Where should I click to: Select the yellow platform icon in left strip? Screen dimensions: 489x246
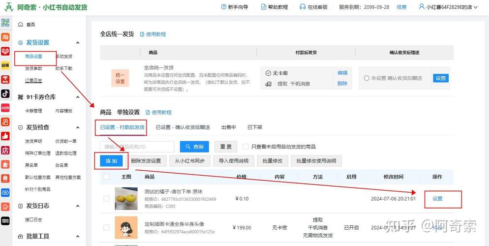point(5,65)
